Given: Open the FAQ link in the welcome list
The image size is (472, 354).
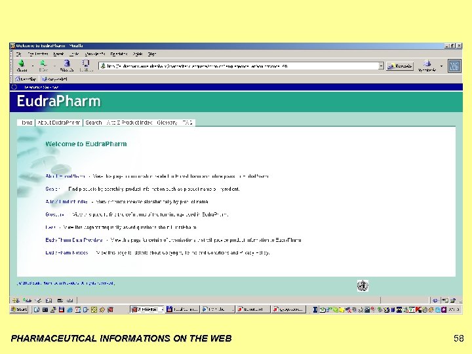Looking at the screenshot, I should pos(50,227).
